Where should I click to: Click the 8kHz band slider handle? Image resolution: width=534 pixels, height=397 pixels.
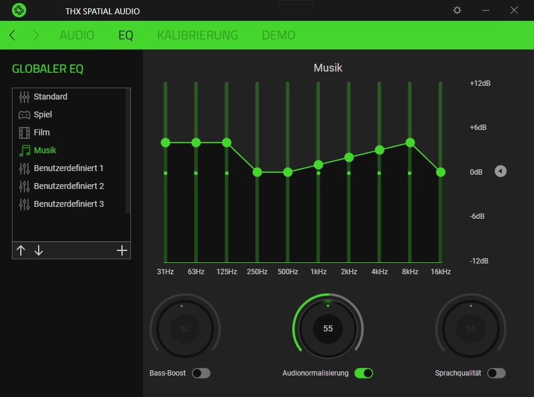[410, 142]
